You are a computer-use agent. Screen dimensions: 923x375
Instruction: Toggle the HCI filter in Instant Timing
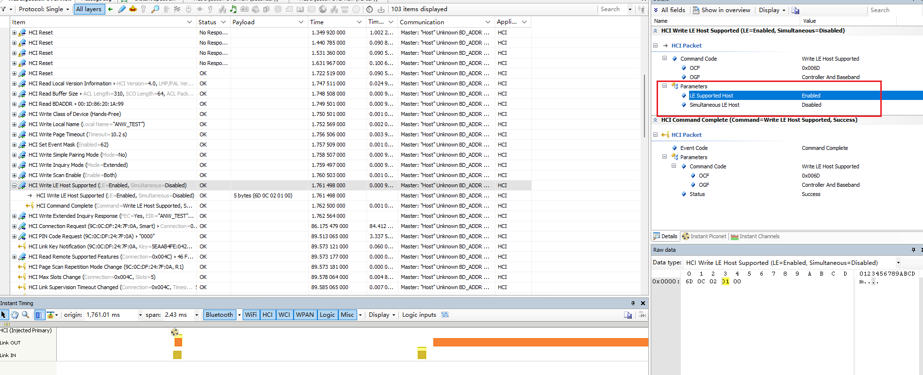pos(267,315)
